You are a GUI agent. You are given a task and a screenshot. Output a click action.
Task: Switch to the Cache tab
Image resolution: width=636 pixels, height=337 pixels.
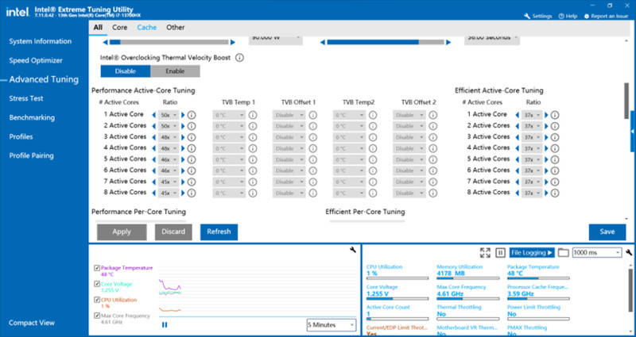pos(147,28)
